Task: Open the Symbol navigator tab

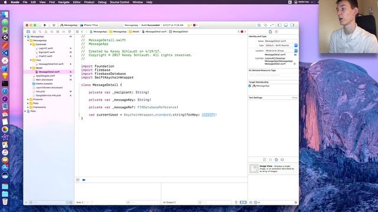Action: (x=34, y=32)
